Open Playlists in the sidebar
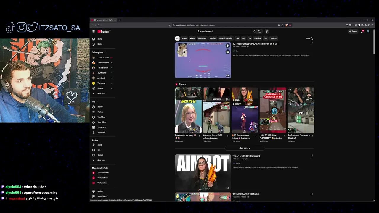Screen dimensions: 379x213 pyautogui.click(x=100, y=112)
